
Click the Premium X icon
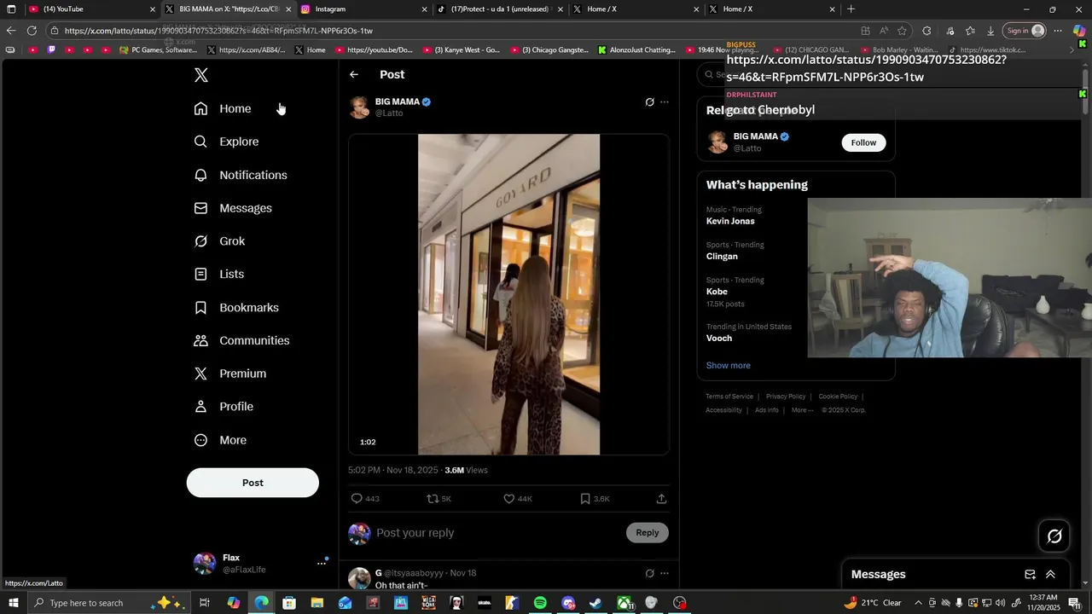200,374
